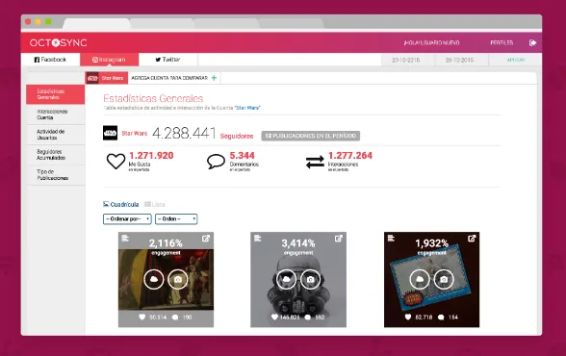Click the 12 publicaciones en el período badge
The height and width of the screenshot is (356, 566).
[310, 136]
